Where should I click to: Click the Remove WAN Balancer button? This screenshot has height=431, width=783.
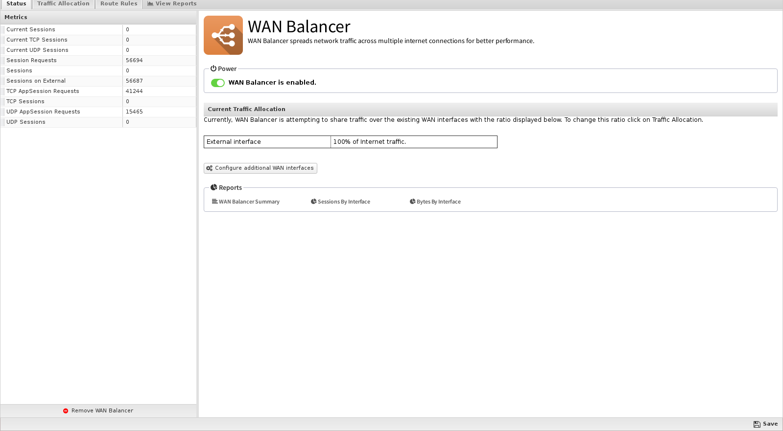pyautogui.click(x=98, y=411)
